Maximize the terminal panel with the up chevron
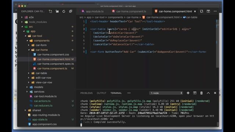Screen dimensions: 235x132 point(208,93)
